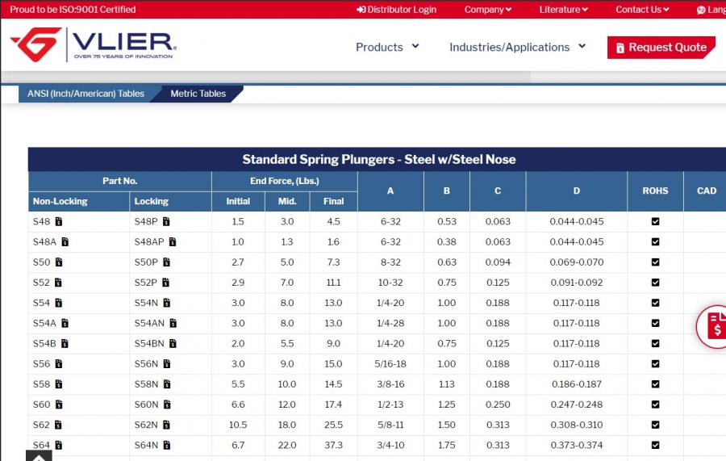
Task: Toggle the ROHS checkbox in S48 row
Action: coord(655,221)
